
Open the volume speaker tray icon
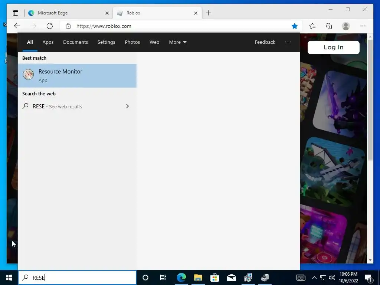coord(332,278)
